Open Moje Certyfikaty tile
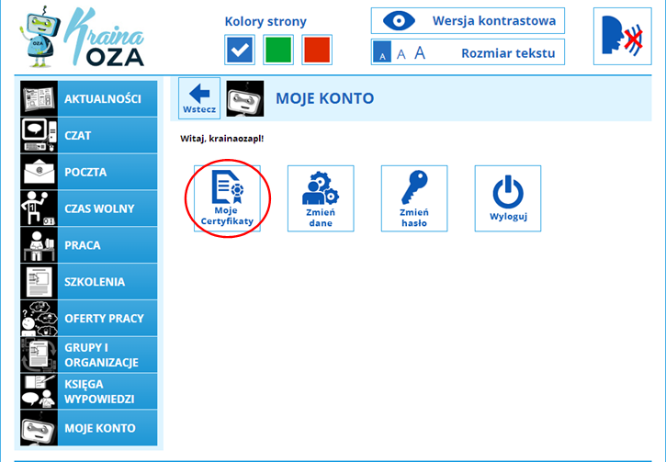Viewport: 666px width, 462px height. coord(227,198)
